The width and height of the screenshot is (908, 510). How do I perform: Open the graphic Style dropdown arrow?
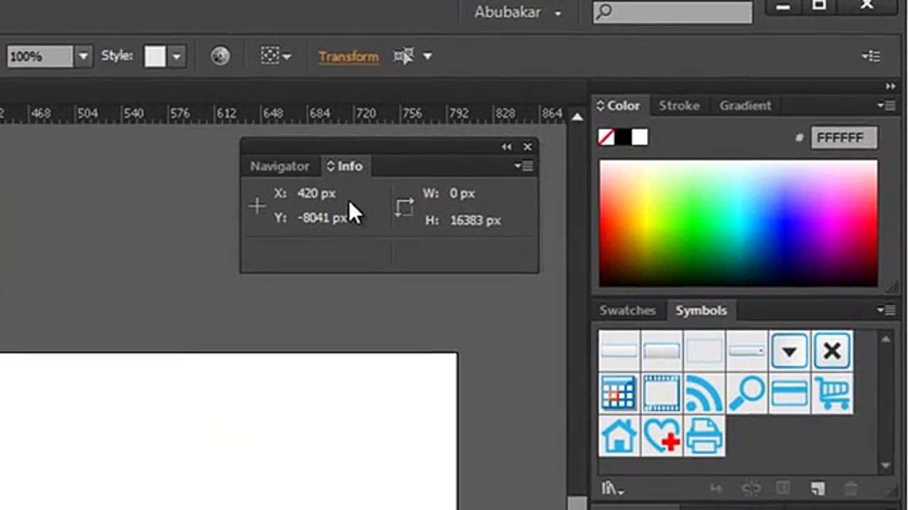pyautogui.click(x=177, y=56)
